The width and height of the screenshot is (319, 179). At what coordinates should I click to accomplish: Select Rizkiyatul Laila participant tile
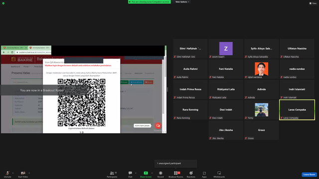(x=226, y=89)
